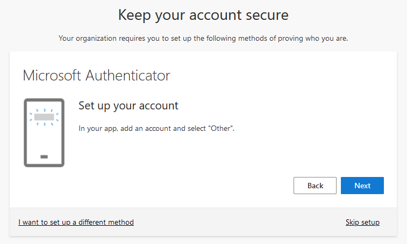The image size is (407, 244).
Task: Click the blue Next button
Action: point(362,186)
